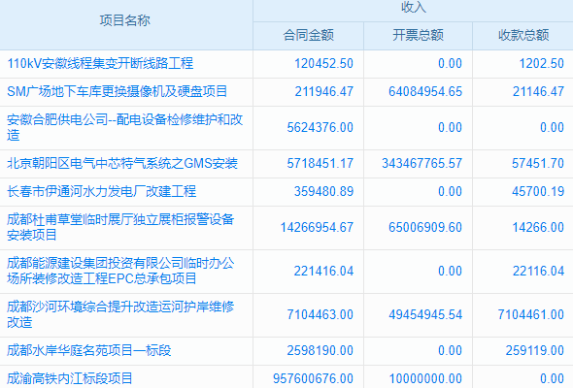This screenshot has height=388, width=573.
Task: Click receipt total 45700.19
Action: 538,191
